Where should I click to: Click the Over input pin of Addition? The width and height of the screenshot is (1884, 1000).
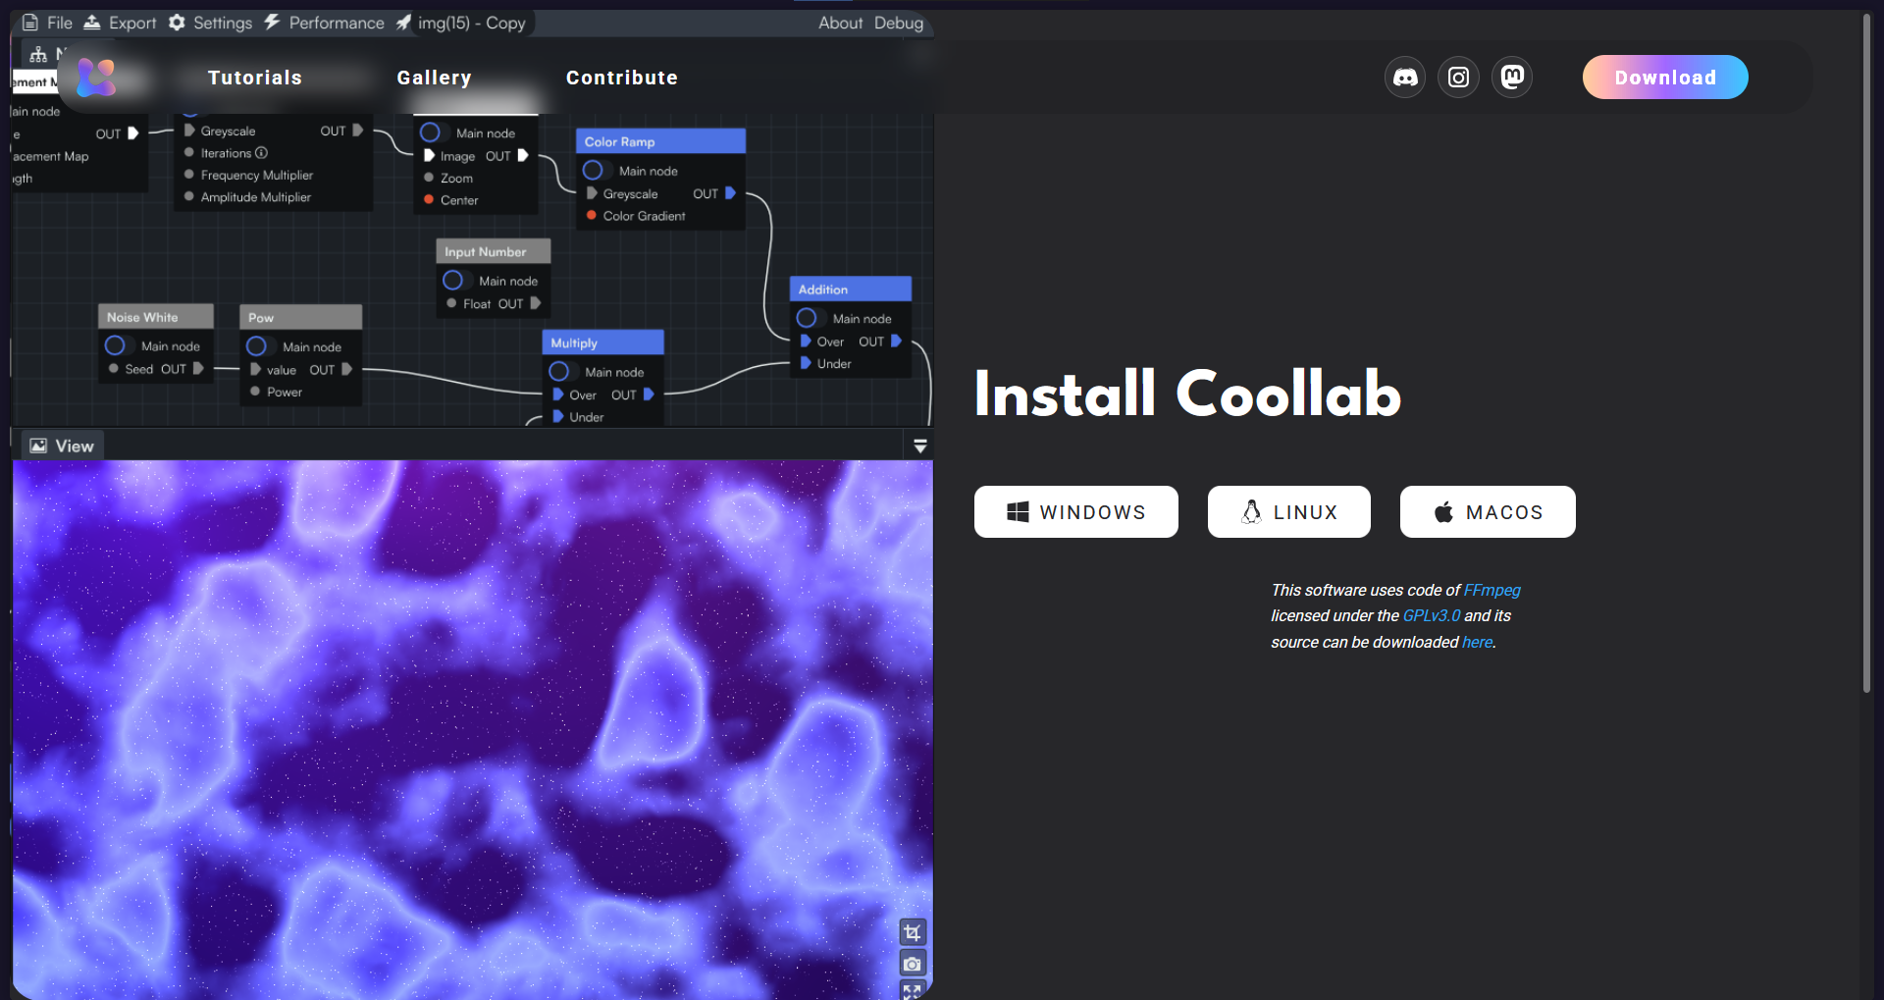pyautogui.click(x=806, y=342)
